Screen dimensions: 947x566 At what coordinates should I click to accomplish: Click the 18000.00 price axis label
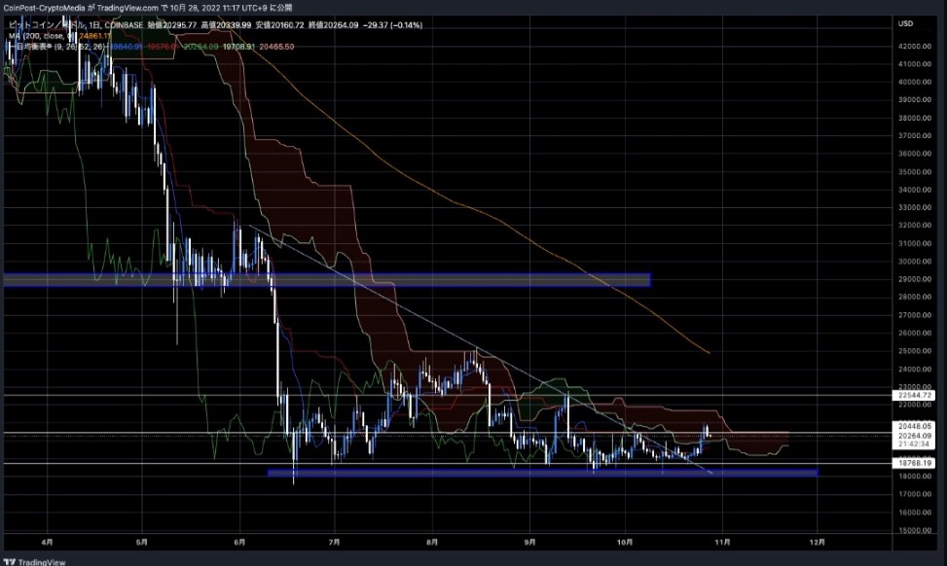click(x=915, y=477)
